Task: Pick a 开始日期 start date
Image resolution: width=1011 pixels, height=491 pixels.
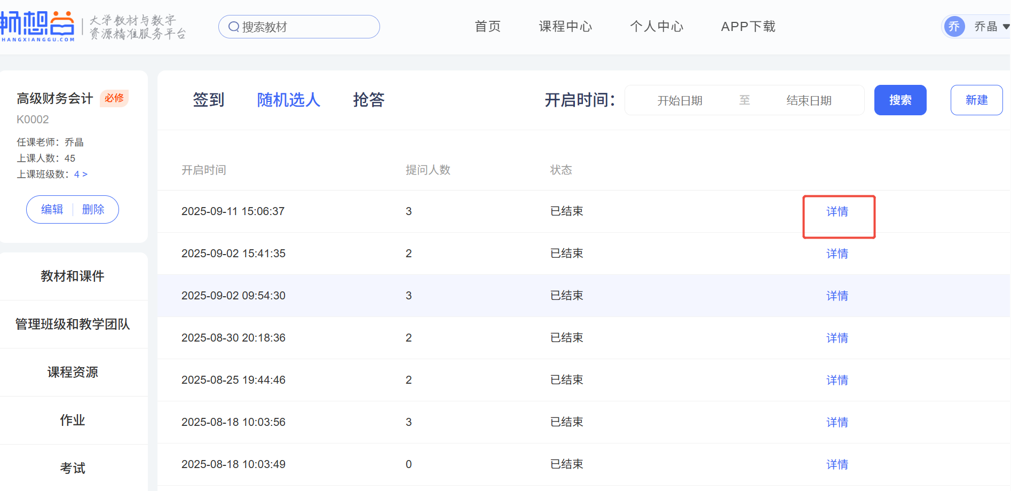Action: tap(680, 100)
